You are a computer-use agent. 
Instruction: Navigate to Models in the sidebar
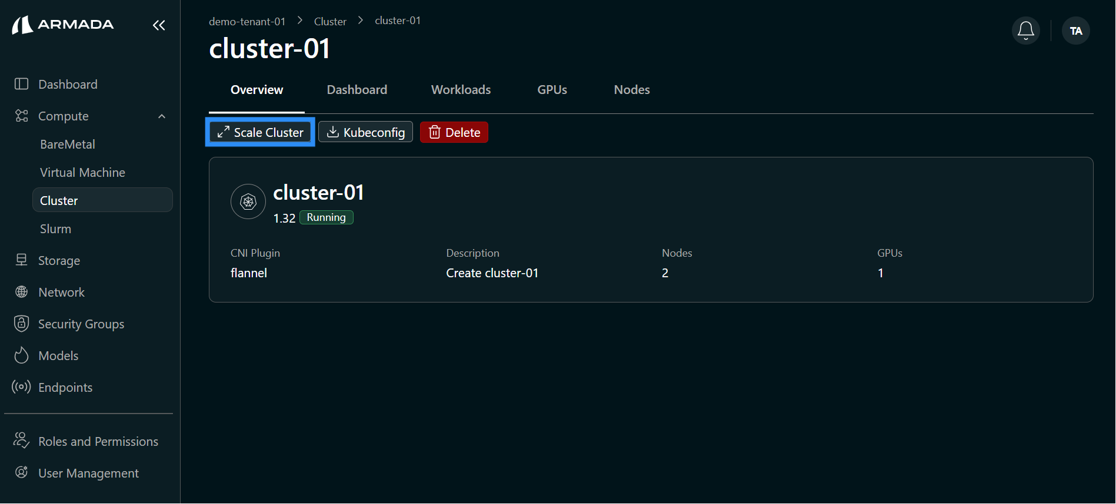pos(58,355)
